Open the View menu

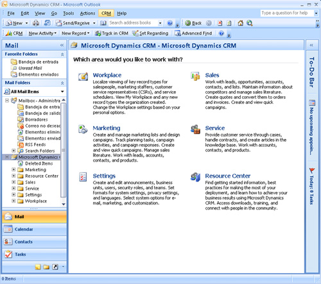click(40, 13)
